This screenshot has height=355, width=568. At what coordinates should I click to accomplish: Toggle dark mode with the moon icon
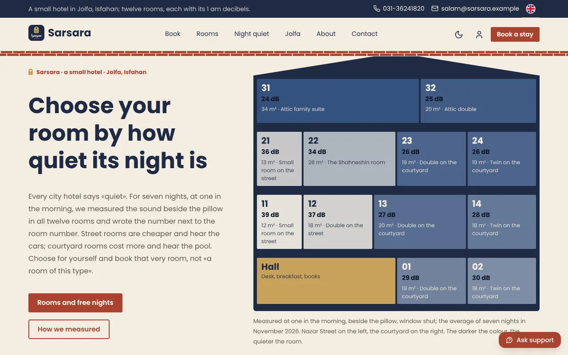tap(459, 34)
